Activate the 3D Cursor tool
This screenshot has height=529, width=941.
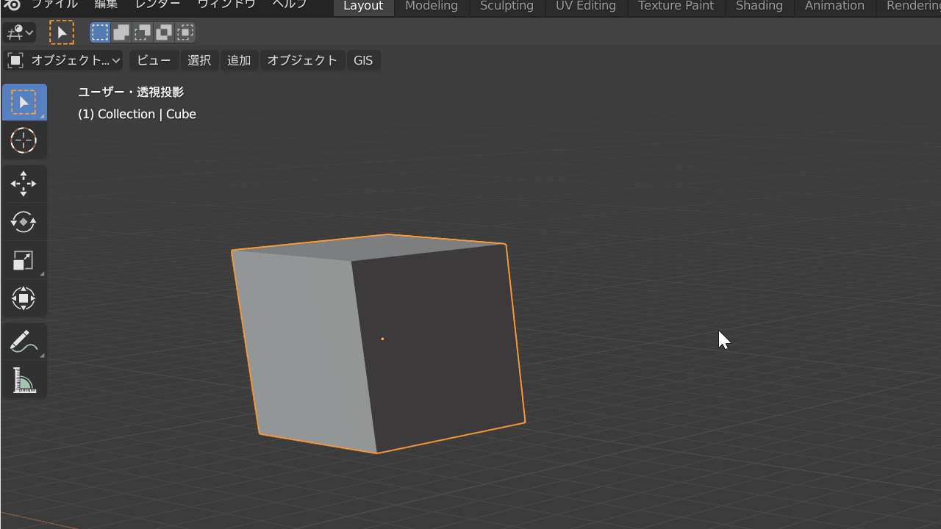pos(24,140)
